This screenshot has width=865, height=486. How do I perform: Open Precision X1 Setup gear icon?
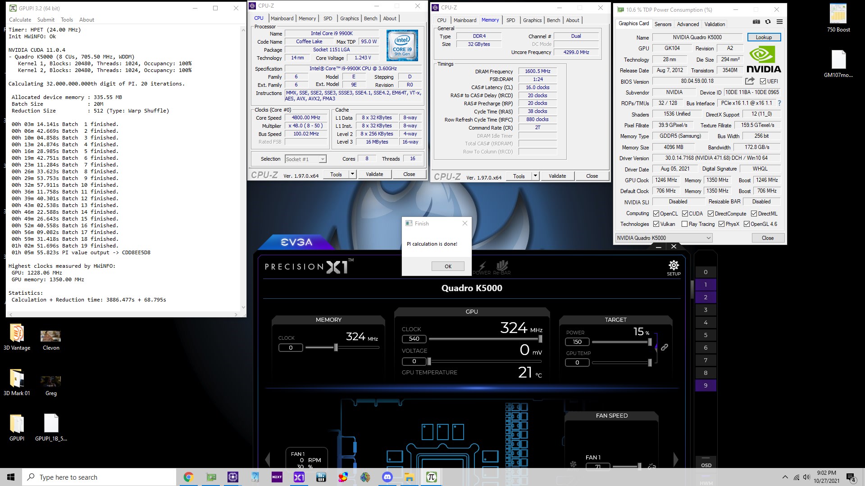click(x=674, y=267)
